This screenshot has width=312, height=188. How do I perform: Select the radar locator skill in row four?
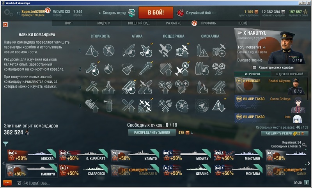tap(202, 105)
